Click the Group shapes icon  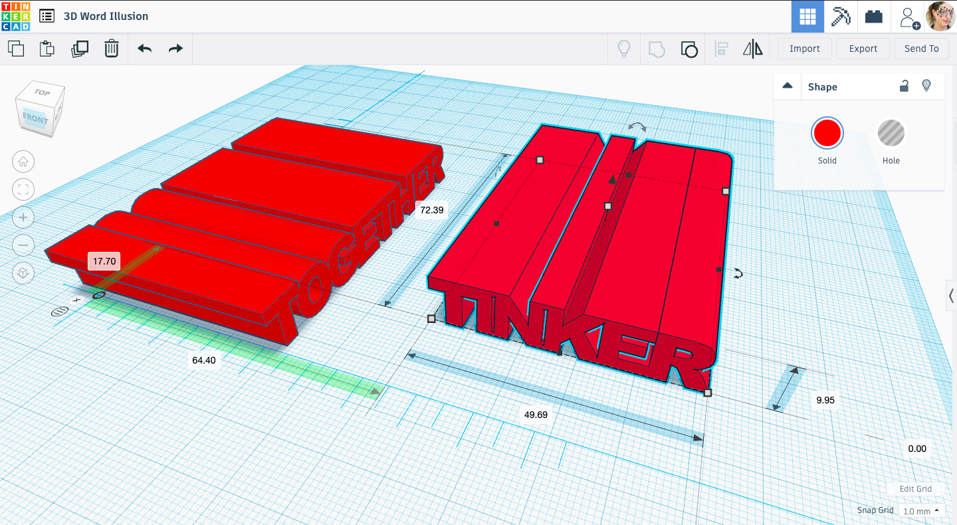(x=657, y=49)
